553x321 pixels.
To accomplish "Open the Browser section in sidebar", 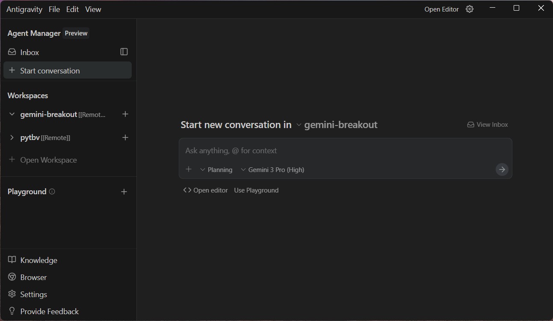I will 33,277.
